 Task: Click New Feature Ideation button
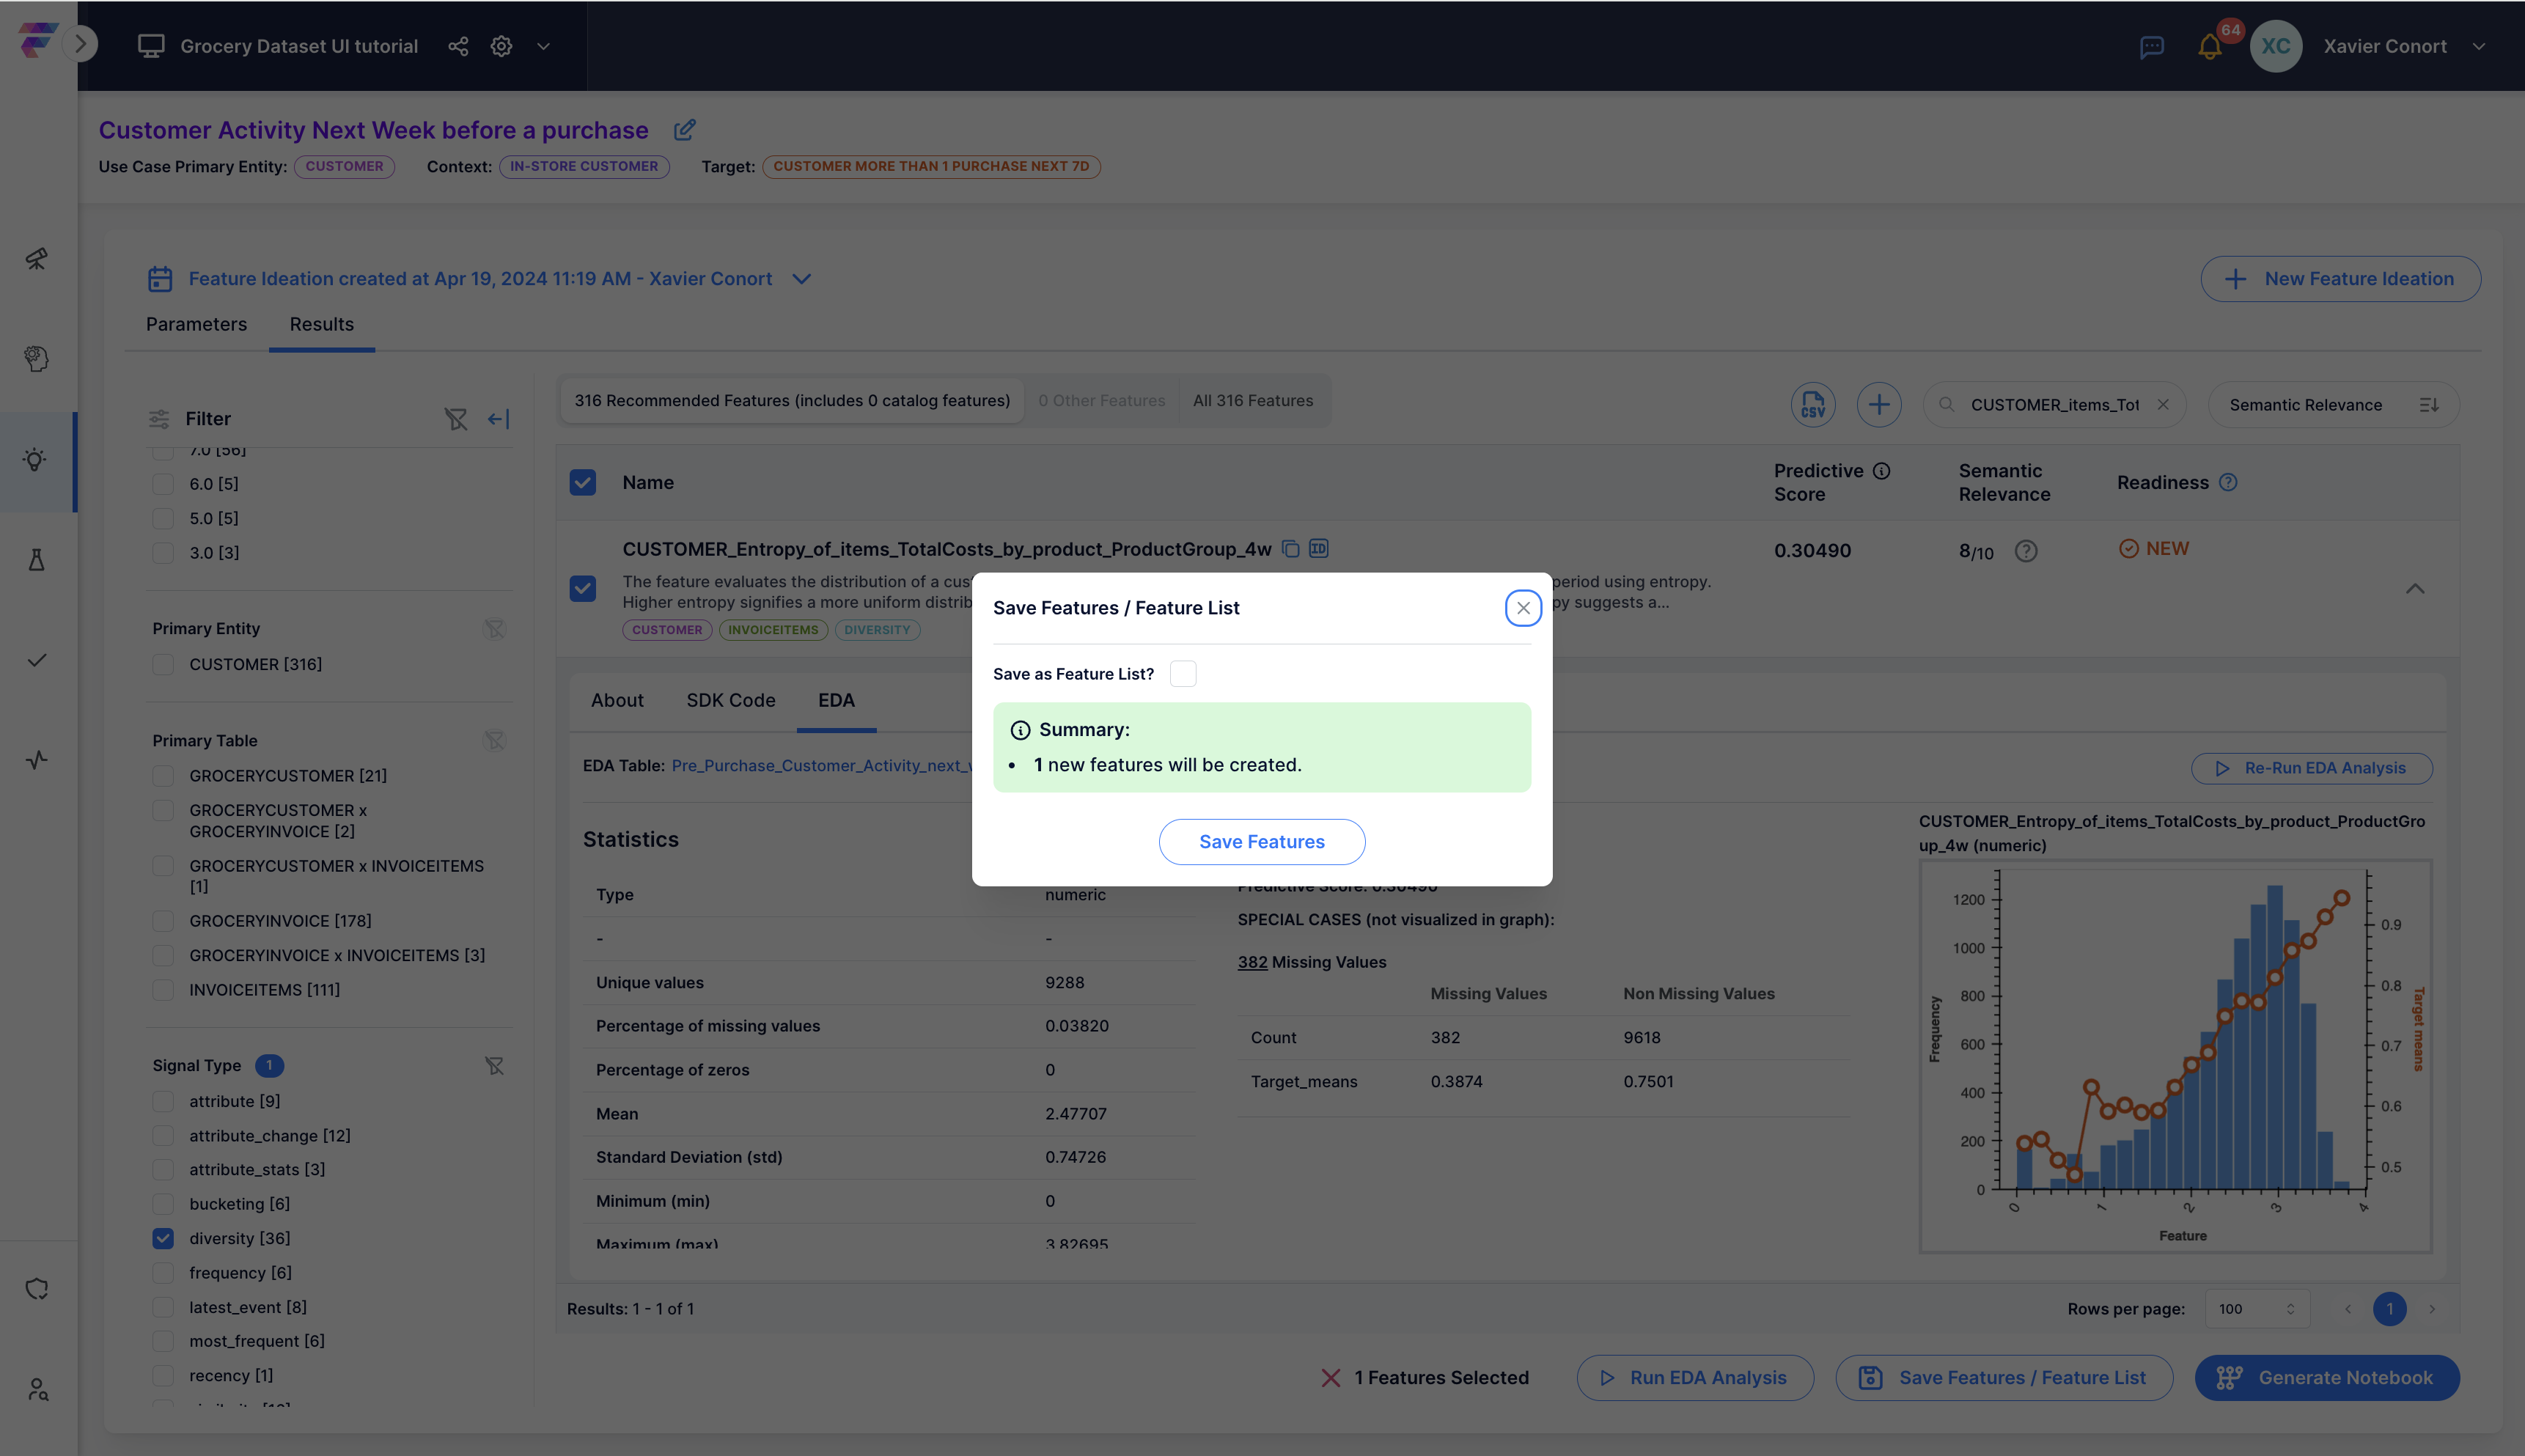2340,279
